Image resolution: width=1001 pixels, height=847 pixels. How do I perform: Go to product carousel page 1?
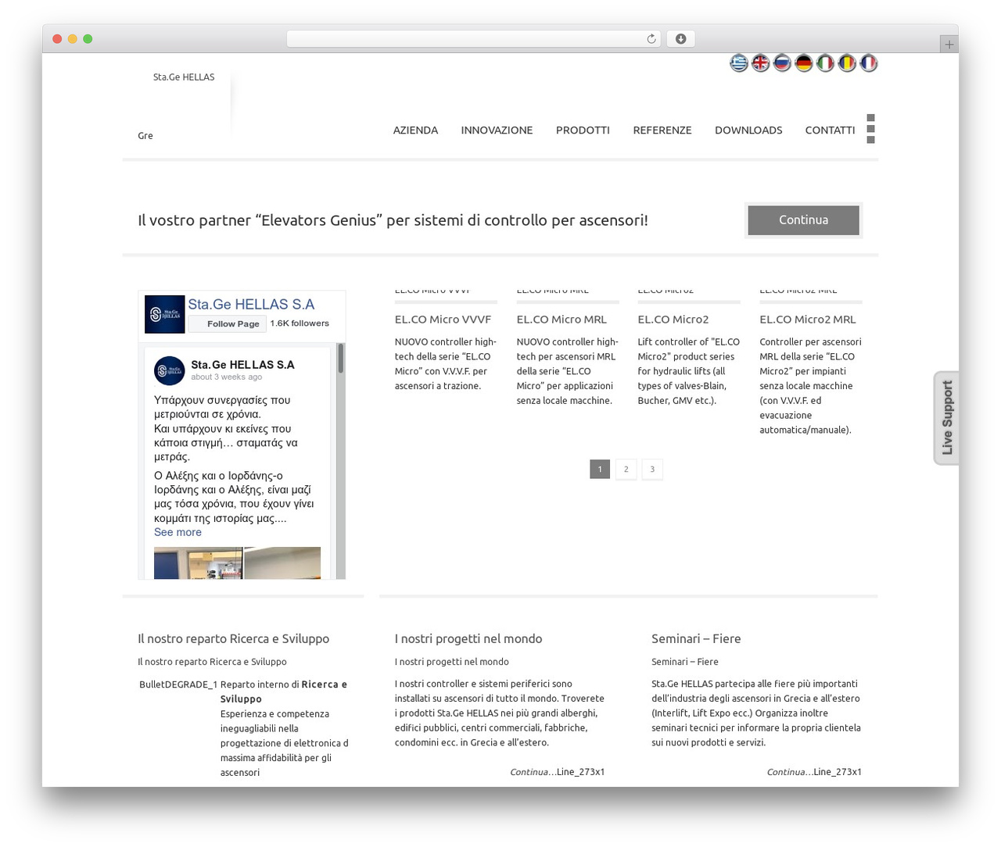(x=600, y=470)
